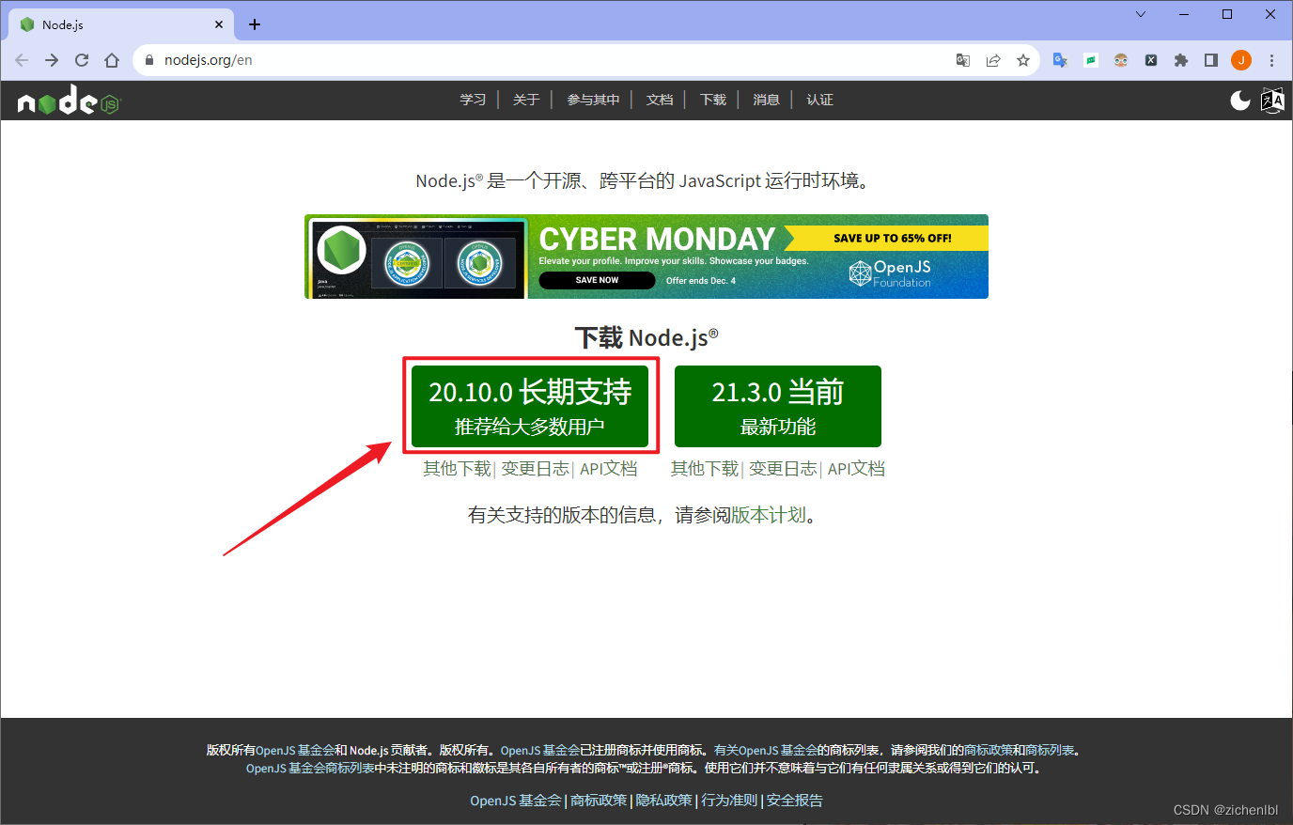
Task: Go back with browser back arrow
Action: tap(22, 60)
